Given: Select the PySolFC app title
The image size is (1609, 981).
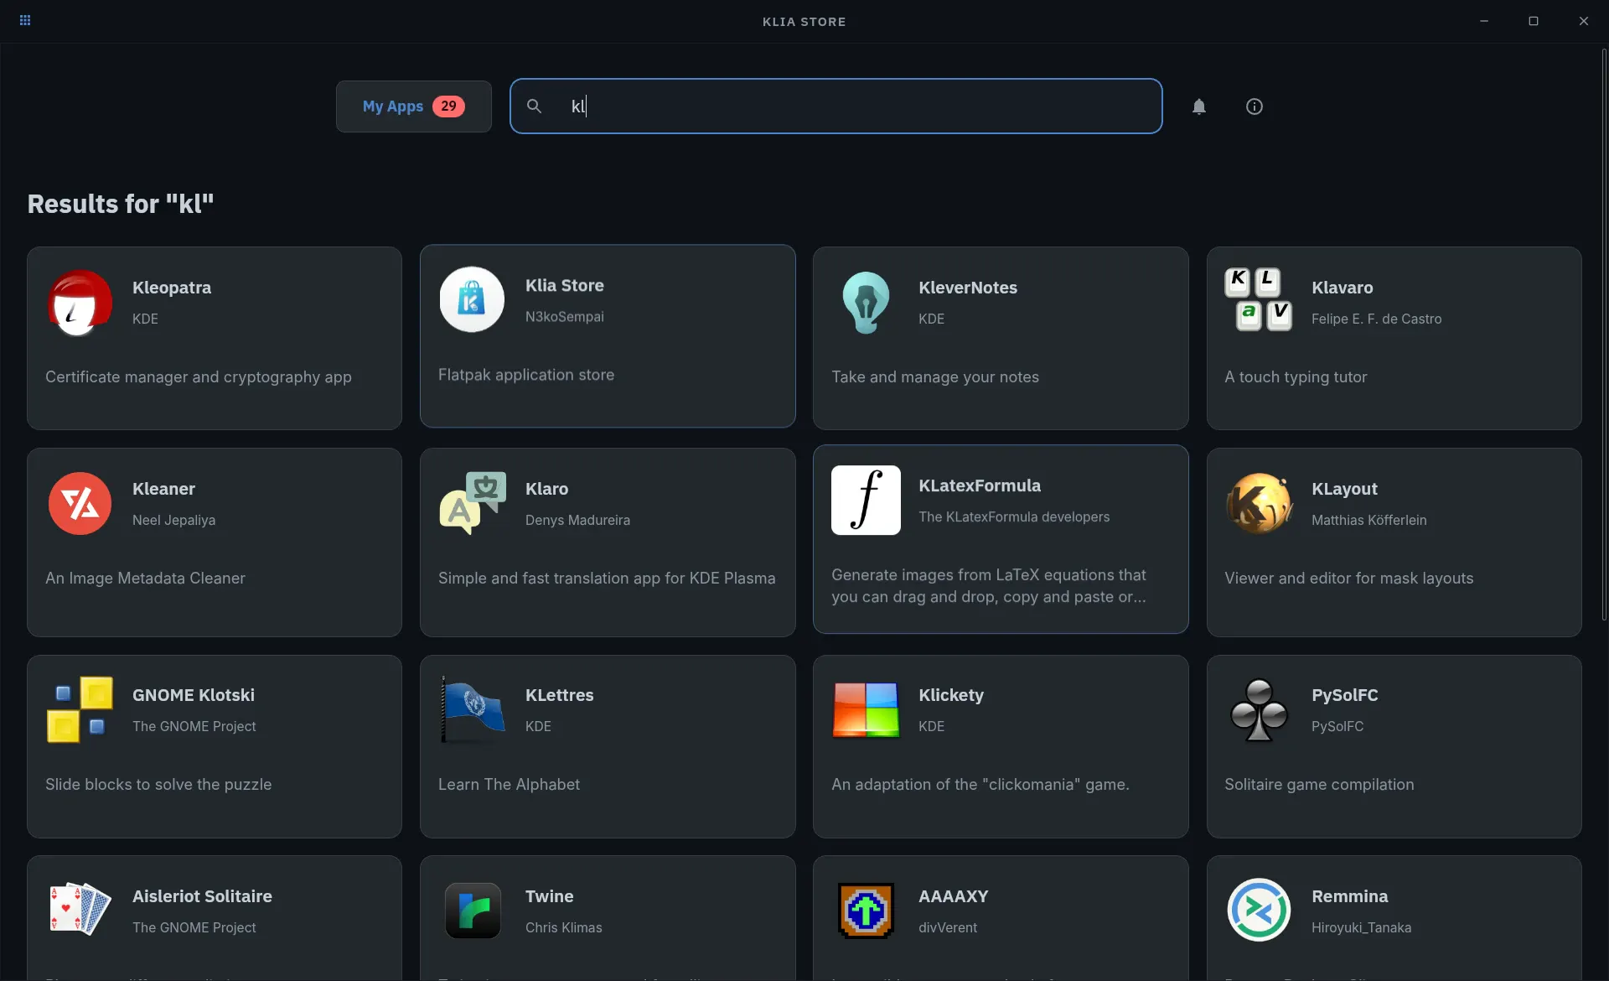Looking at the screenshot, I should (x=1345, y=695).
